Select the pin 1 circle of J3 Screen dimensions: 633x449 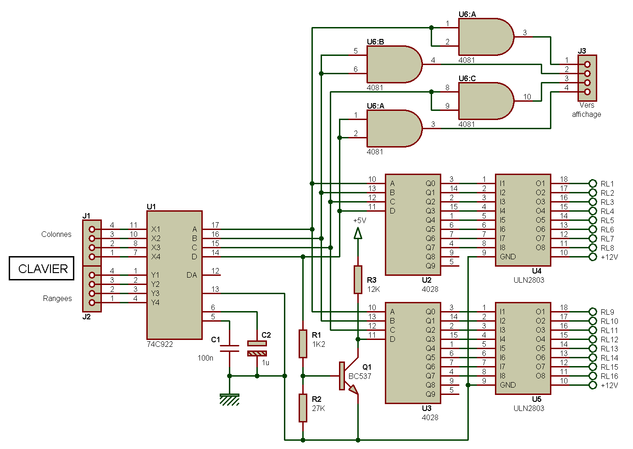(x=587, y=64)
